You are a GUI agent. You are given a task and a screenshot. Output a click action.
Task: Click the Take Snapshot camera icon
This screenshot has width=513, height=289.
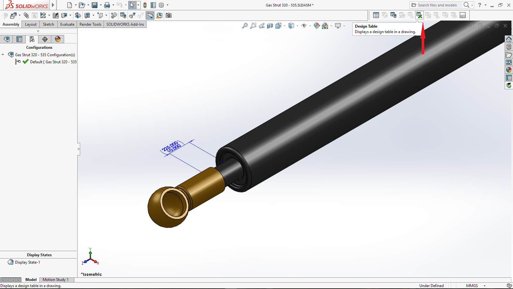(169, 15)
